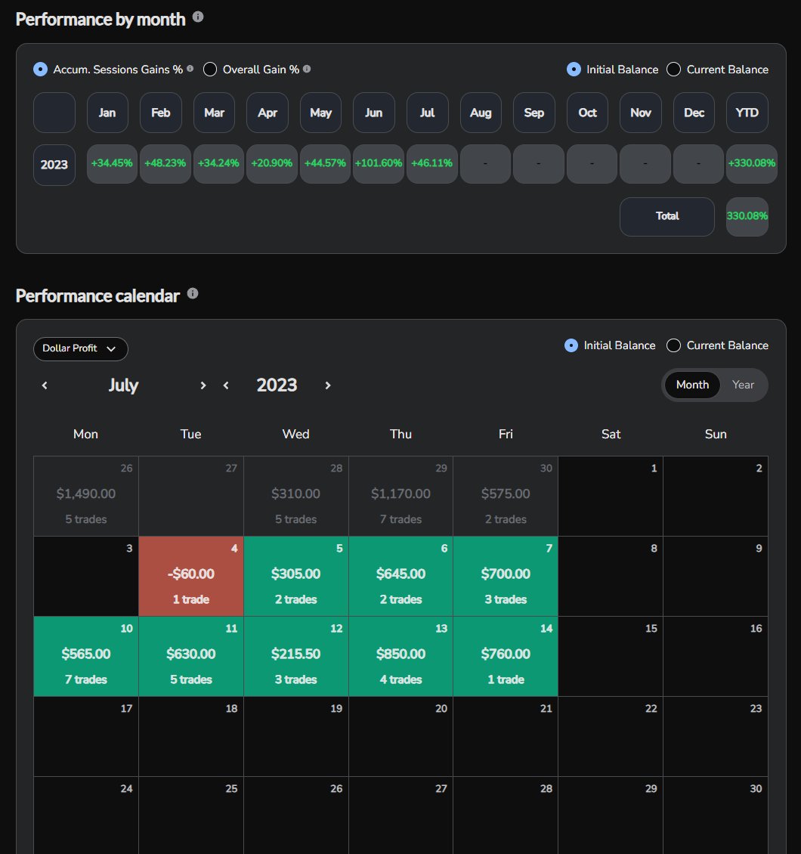Select Accum. Sessions Gains % radio

point(40,70)
